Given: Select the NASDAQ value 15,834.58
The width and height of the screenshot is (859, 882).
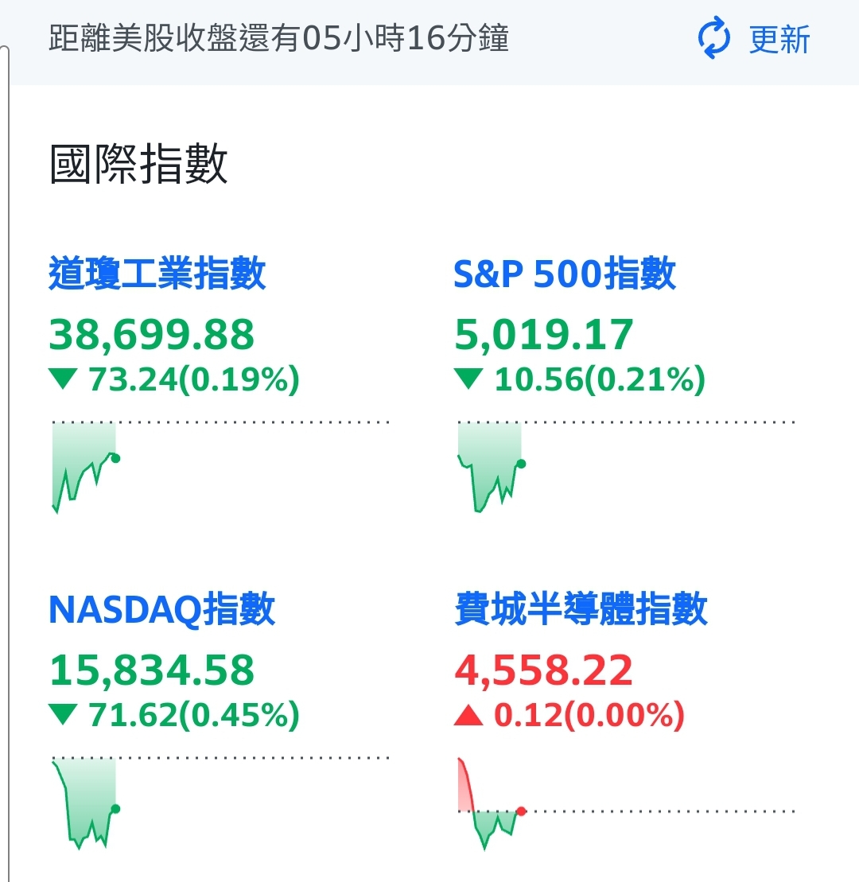Looking at the screenshot, I should coord(152,670).
